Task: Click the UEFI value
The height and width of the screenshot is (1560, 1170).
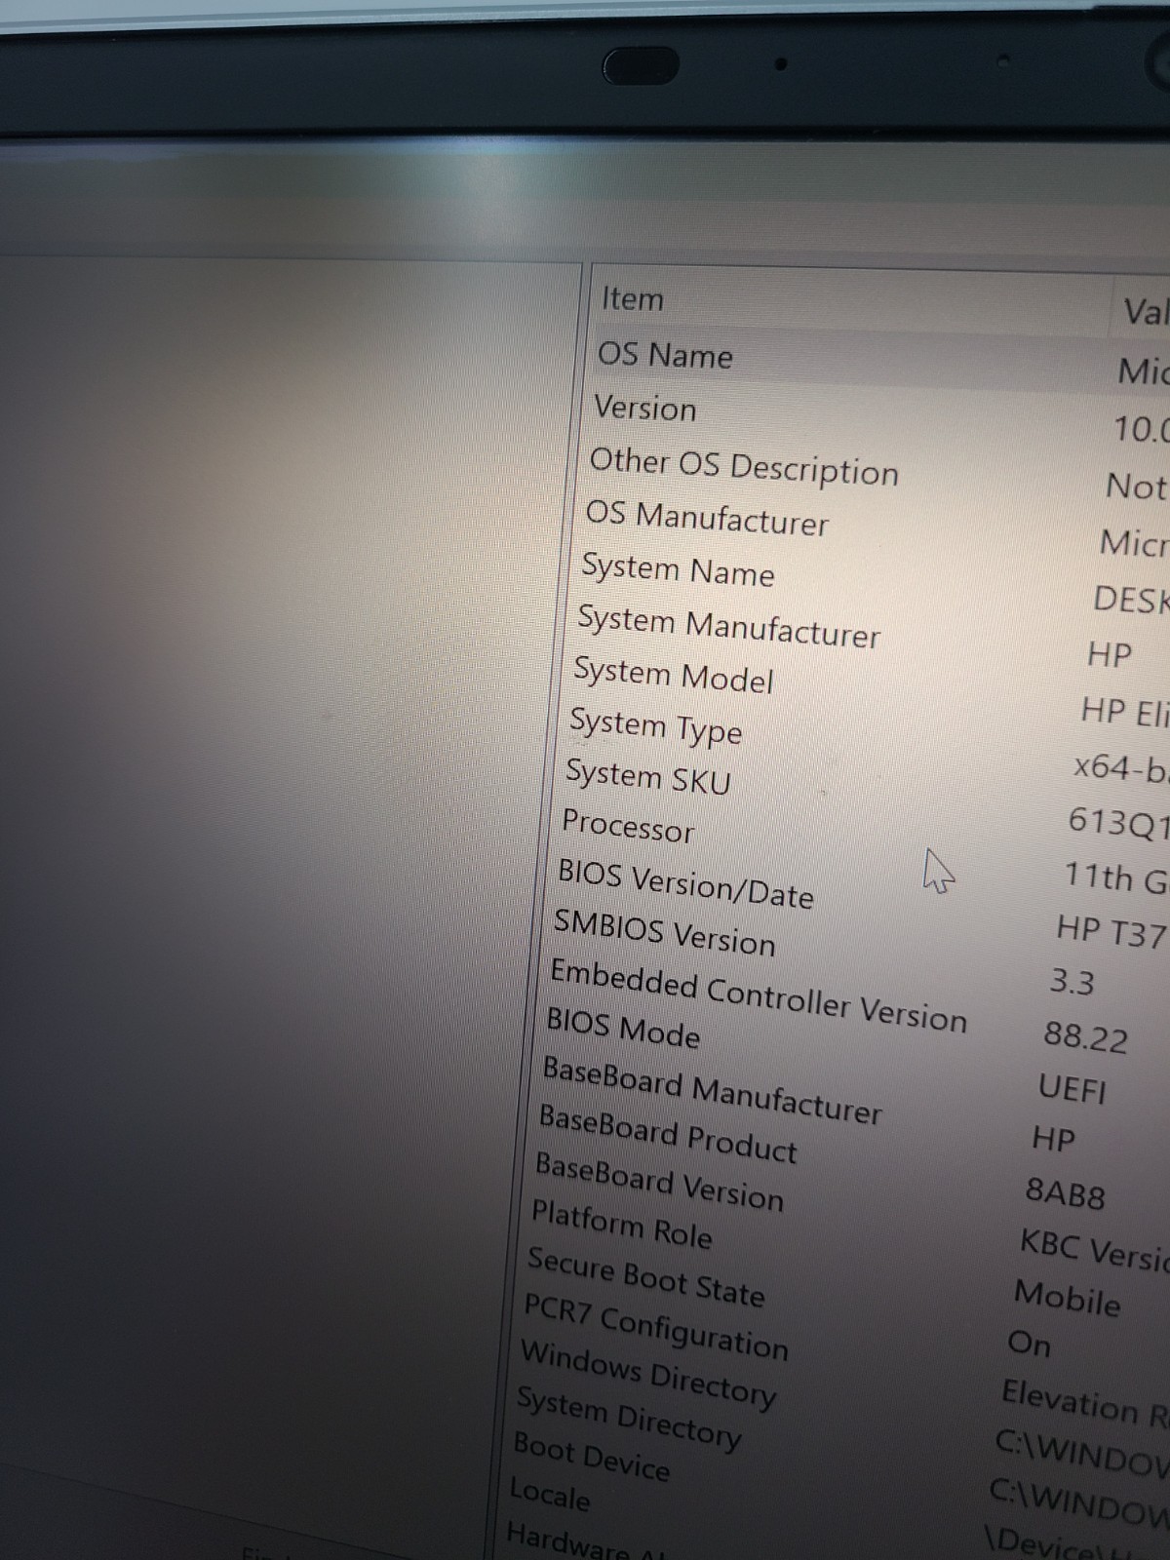Action: [1072, 1088]
